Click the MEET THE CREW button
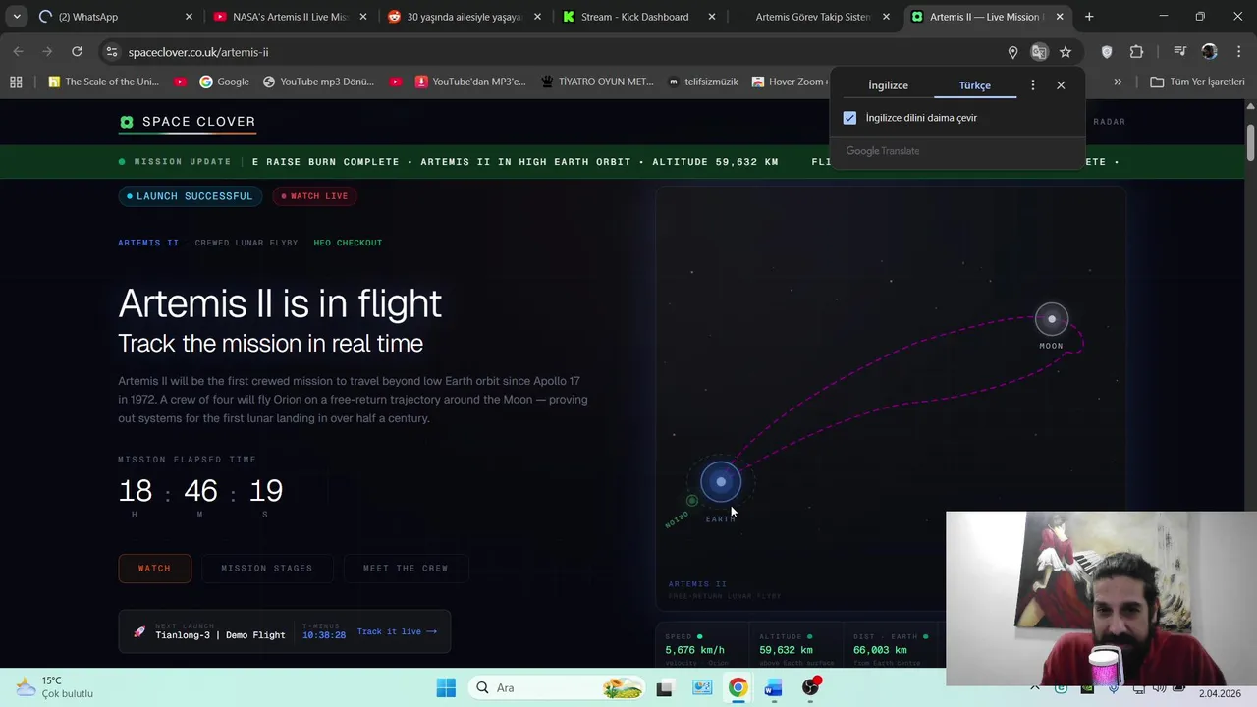The height and width of the screenshot is (707, 1257). [x=406, y=568]
